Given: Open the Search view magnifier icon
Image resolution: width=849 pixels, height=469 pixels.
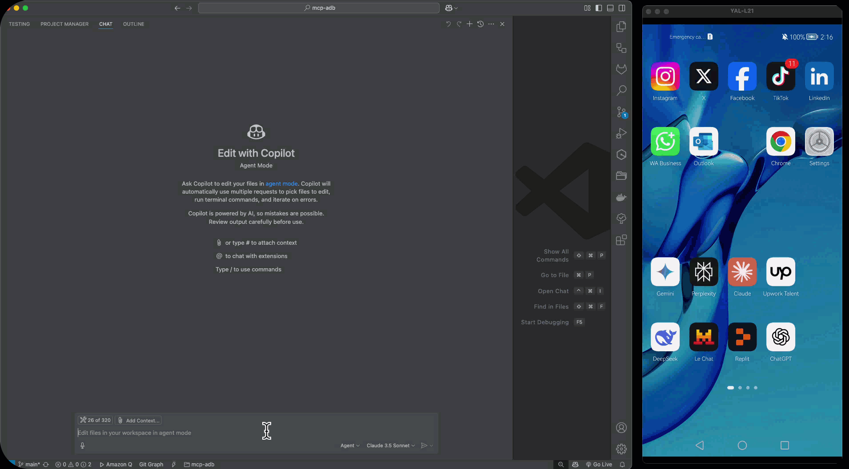Looking at the screenshot, I should (621, 91).
